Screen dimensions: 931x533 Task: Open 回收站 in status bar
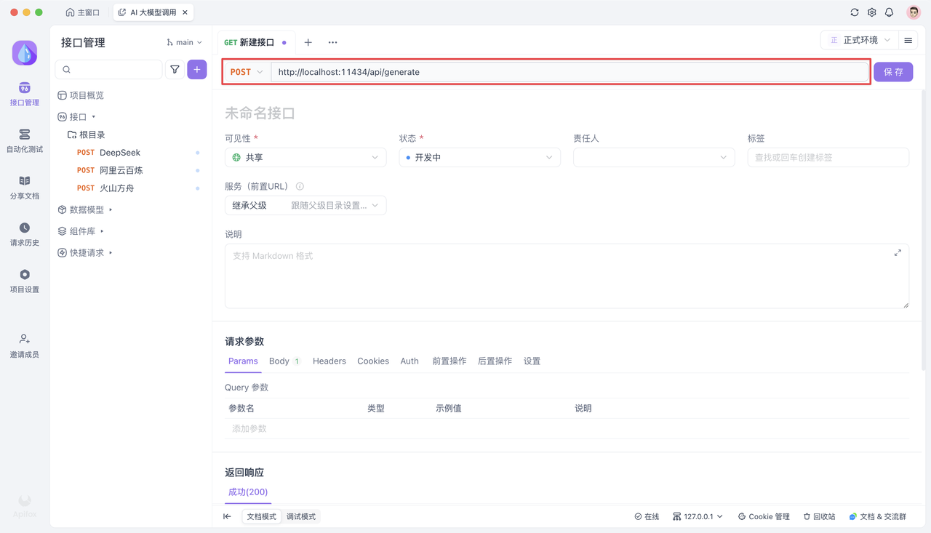pos(819,517)
